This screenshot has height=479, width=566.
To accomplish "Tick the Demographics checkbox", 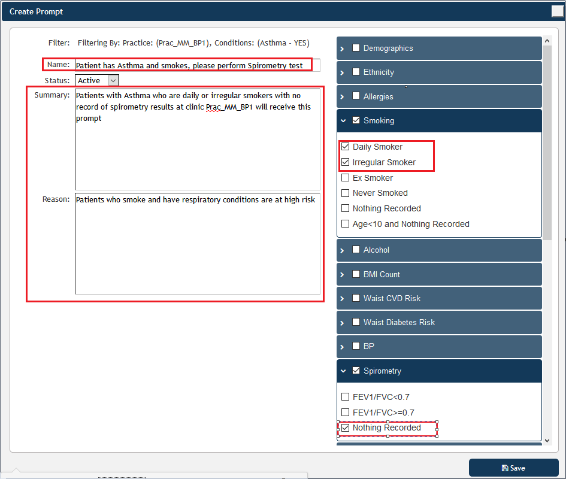I will click(356, 48).
